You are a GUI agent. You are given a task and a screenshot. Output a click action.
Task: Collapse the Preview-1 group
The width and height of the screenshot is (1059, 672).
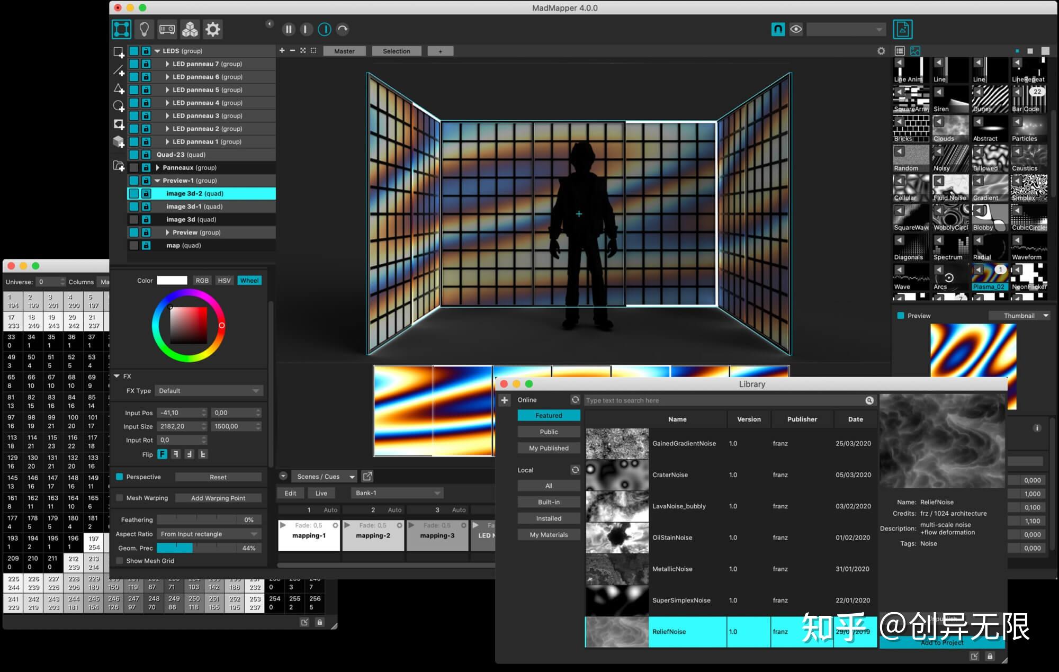[157, 181]
